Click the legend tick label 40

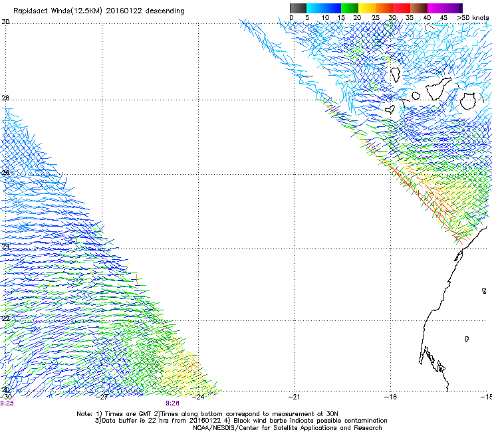(x=427, y=17)
